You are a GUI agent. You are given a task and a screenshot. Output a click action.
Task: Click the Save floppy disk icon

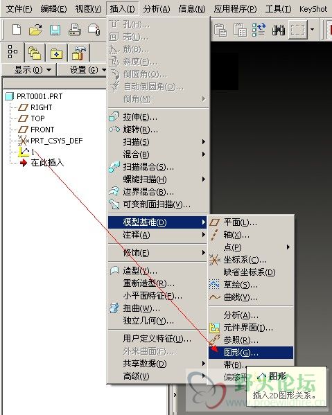pyautogui.click(x=55, y=30)
